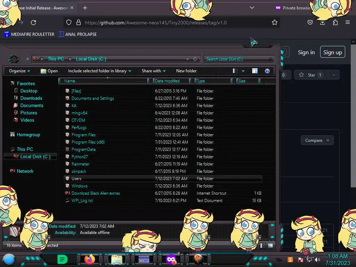Viewport: 356px width, 267px height.
Task: Open the Organize menu
Action: click(x=19, y=71)
